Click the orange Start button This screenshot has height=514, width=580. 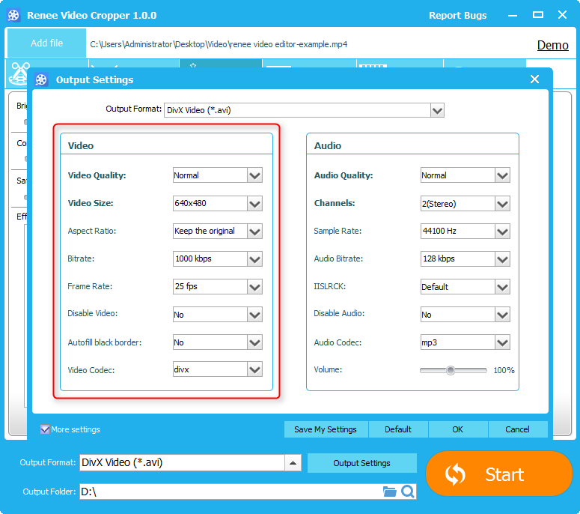pos(498,474)
